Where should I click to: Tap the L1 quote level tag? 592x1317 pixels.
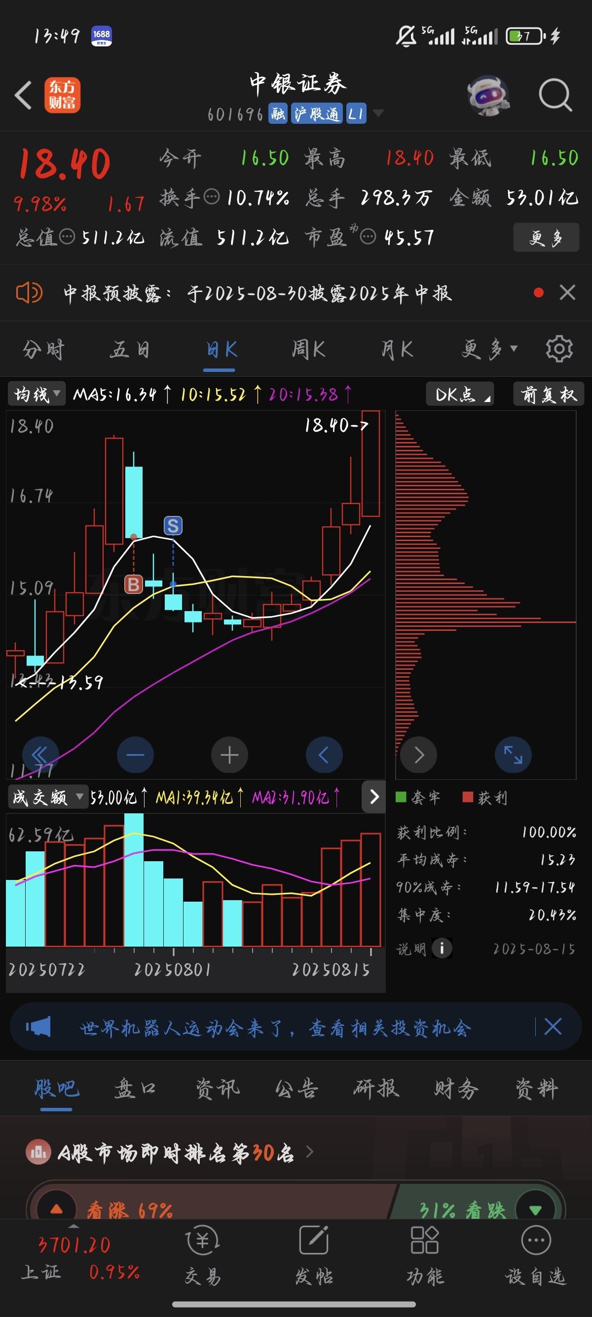click(356, 113)
